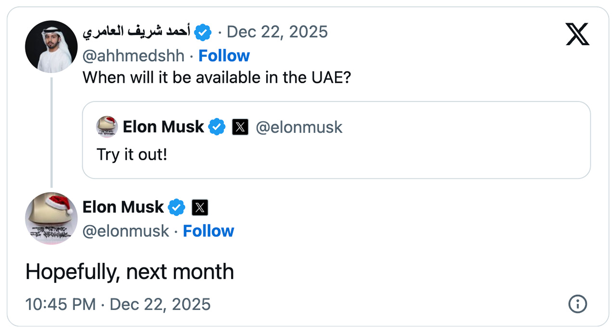Image resolution: width=616 pixels, height=333 pixels.
Task: Click the small avatar inside the quoted tweet
Action: tap(107, 127)
